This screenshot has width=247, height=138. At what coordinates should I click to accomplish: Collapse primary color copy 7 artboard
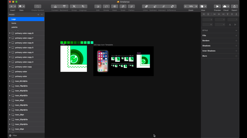pos(10,38)
